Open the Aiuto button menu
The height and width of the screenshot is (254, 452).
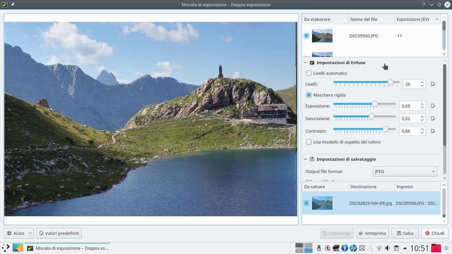19,233
